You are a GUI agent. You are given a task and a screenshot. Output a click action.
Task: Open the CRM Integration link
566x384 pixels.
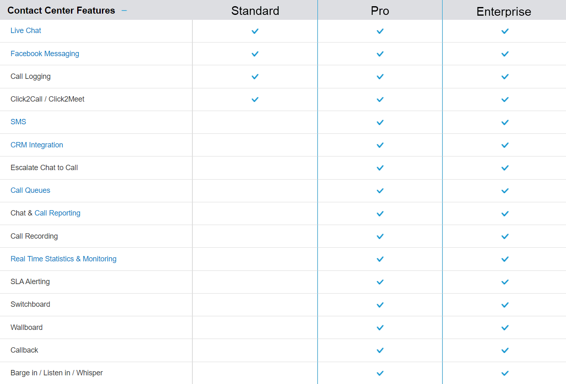[x=37, y=145]
